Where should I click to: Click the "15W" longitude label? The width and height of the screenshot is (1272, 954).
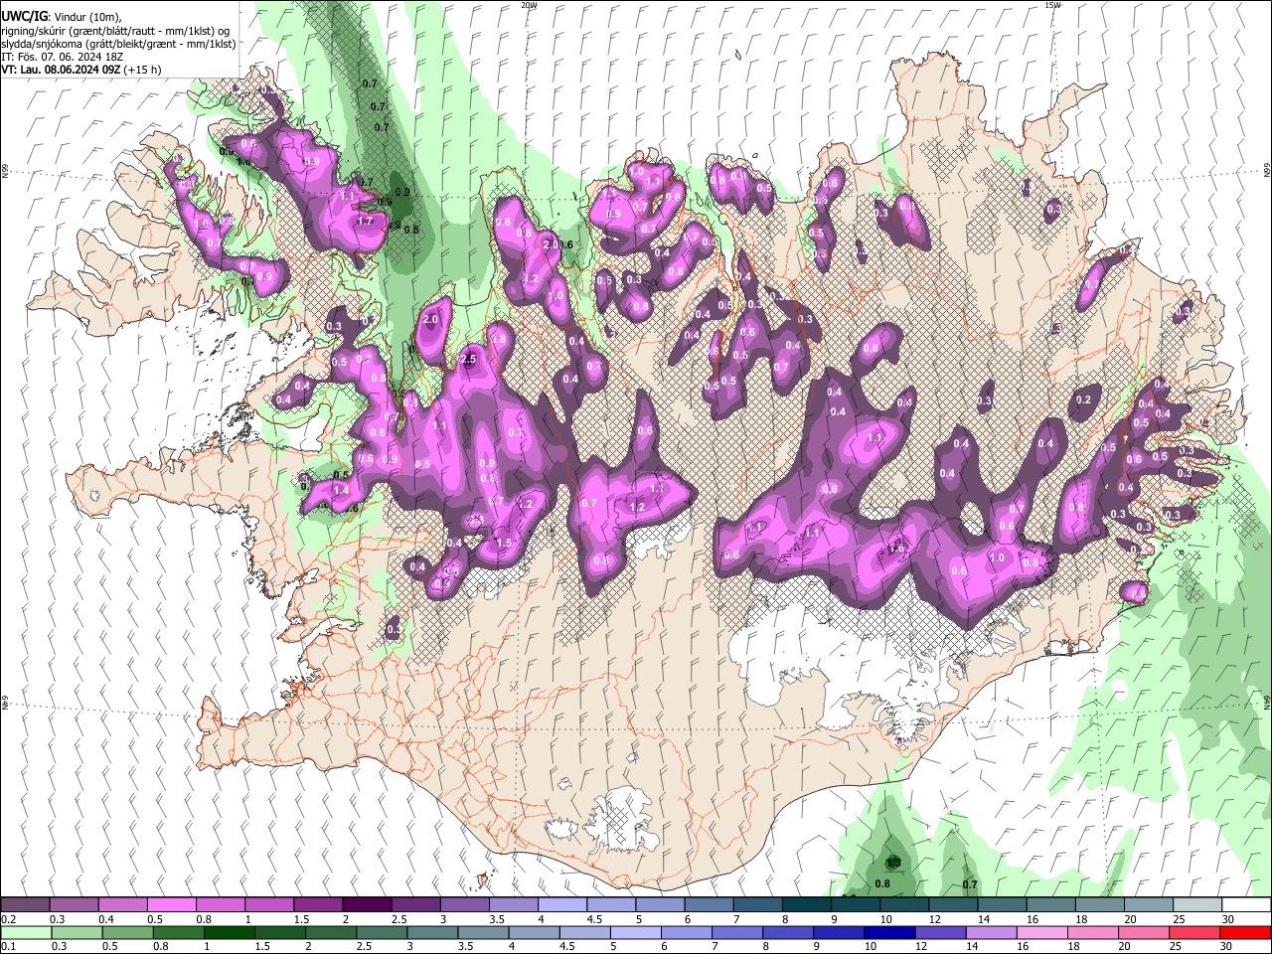tap(1052, 5)
